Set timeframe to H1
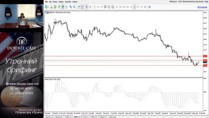This screenshot has width=209, height=118. point(131,7)
